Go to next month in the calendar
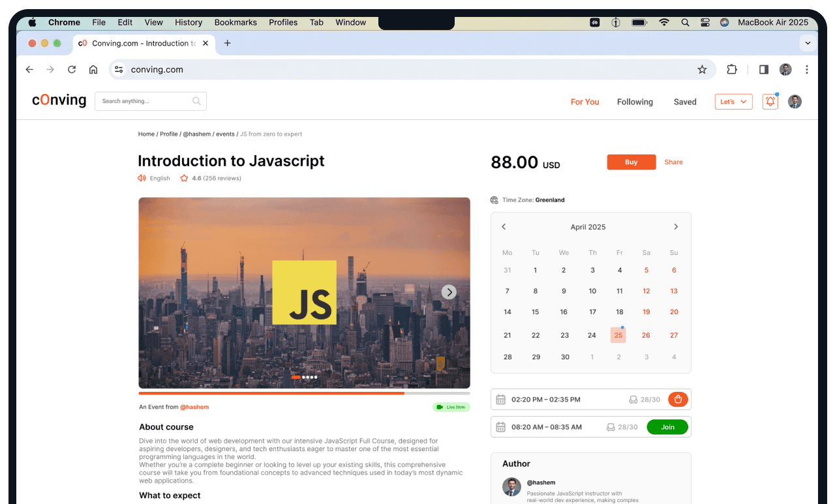Image resolution: width=835 pixels, height=504 pixels. (x=676, y=226)
